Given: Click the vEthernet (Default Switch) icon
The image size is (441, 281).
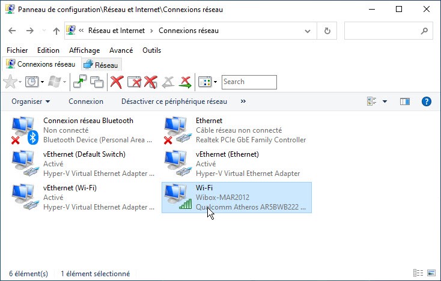Looking at the screenshot, I should tap(25, 163).
